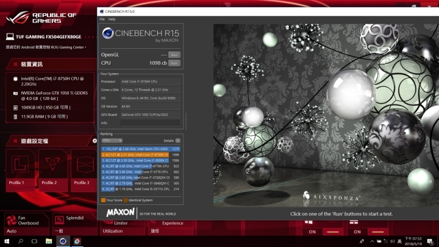Toggle the Windows key ON switch
The image size is (439, 247).
point(333,232)
